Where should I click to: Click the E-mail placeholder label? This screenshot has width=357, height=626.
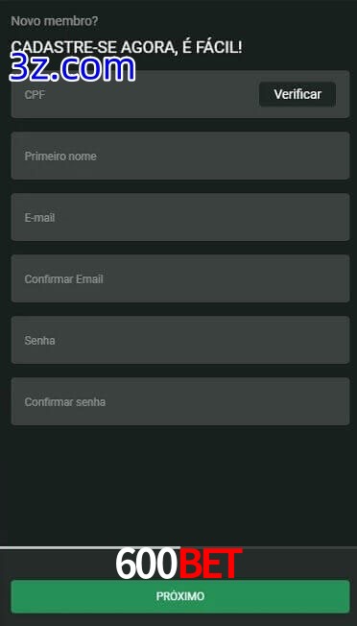[40, 218]
